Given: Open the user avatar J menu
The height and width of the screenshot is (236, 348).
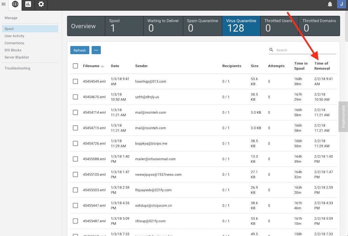Looking at the screenshot, I should (x=341, y=4).
